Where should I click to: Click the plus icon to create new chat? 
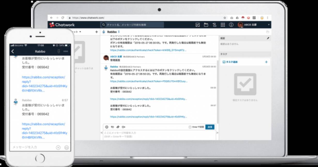tap(97, 32)
